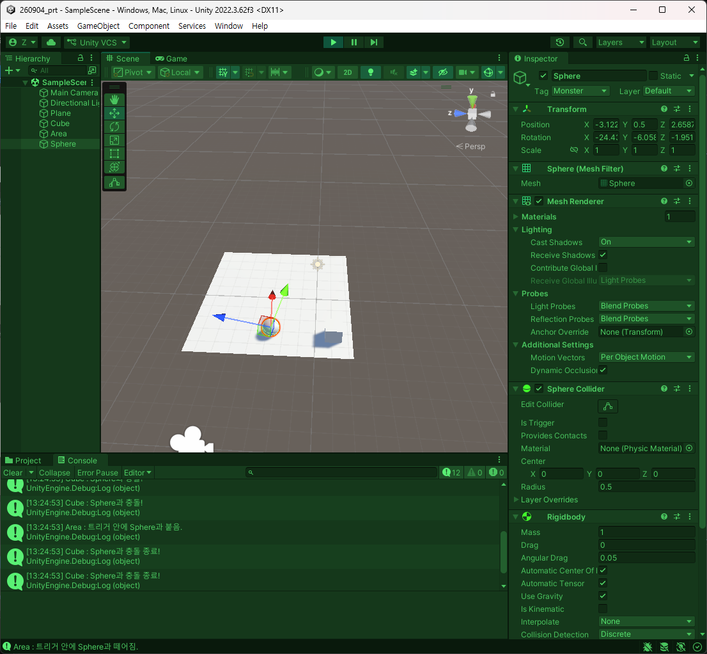The image size is (707, 654).
Task: Open the GameObject menu
Action: (98, 26)
